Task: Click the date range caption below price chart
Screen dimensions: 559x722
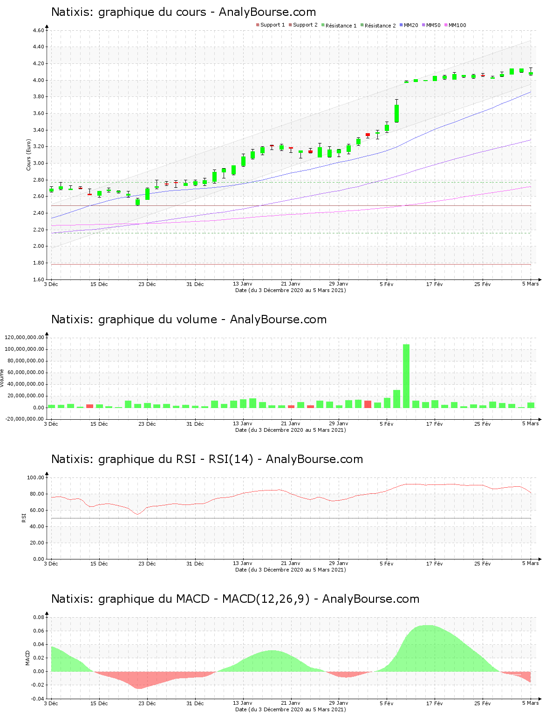Action: pos(291,290)
